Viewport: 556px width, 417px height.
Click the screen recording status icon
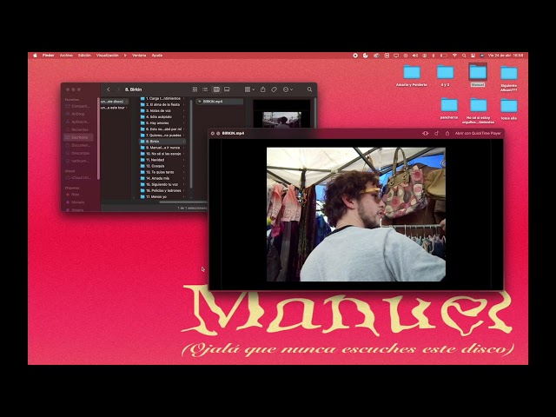click(x=355, y=56)
